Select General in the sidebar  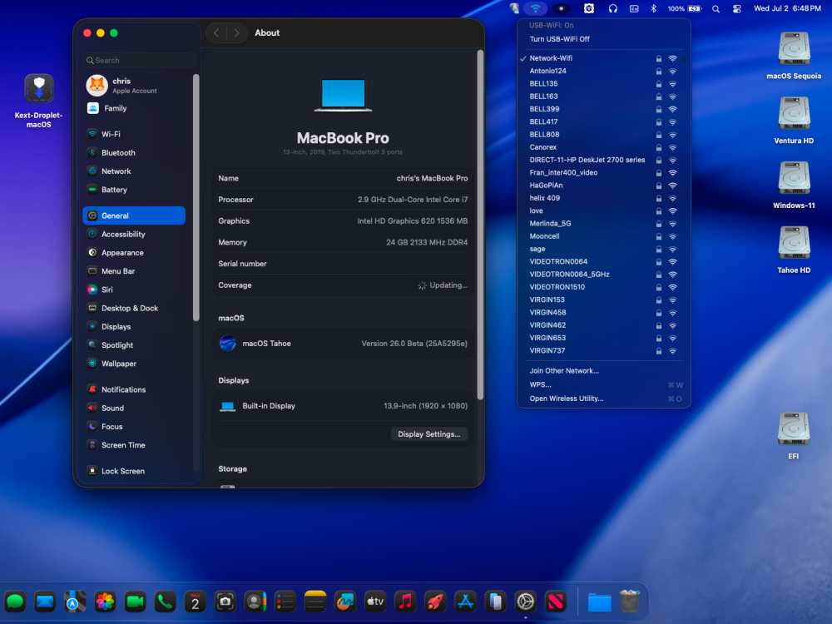tap(134, 215)
